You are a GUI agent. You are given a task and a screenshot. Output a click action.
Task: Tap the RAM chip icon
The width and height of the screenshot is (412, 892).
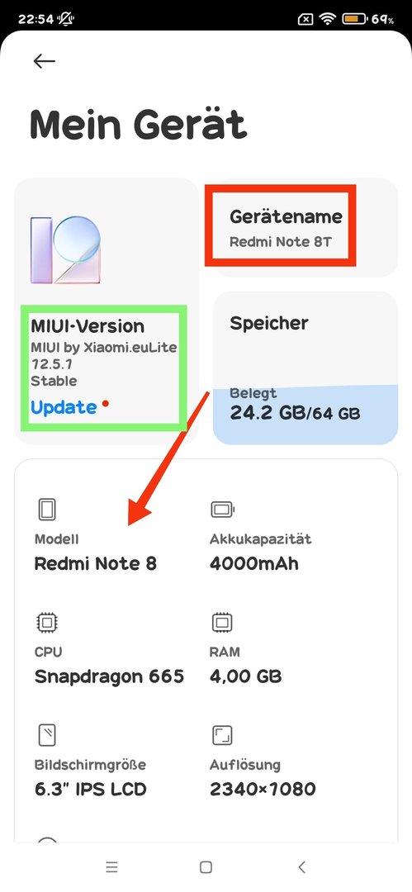[x=222, y=623]
